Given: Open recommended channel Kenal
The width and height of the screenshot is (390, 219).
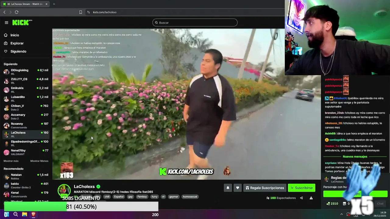Looking at the screenshot, I should (26, 194).
